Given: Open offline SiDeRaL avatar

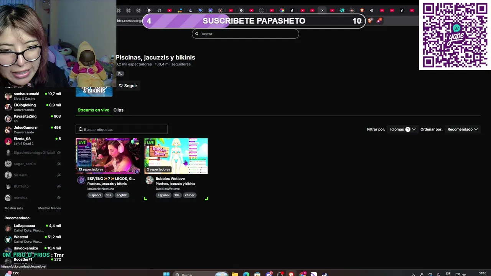Looking at the screenshot, I should point(8,175).
